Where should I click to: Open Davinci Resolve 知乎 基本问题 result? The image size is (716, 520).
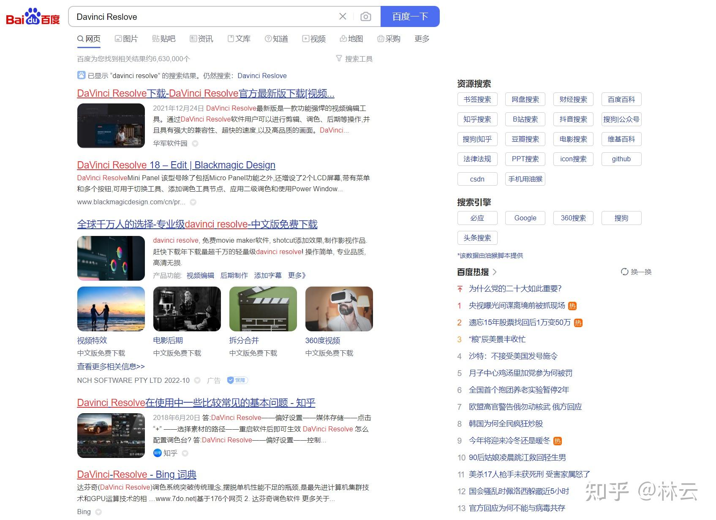coord(196,403)
